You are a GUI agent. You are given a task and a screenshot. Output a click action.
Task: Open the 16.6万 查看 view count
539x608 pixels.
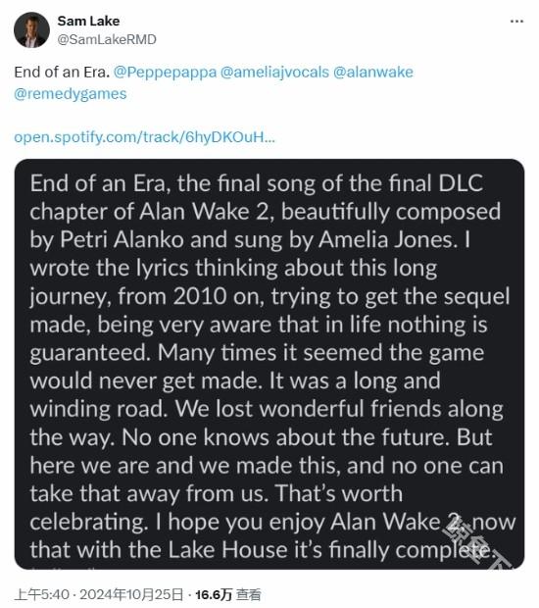click(x=228, y=594)
